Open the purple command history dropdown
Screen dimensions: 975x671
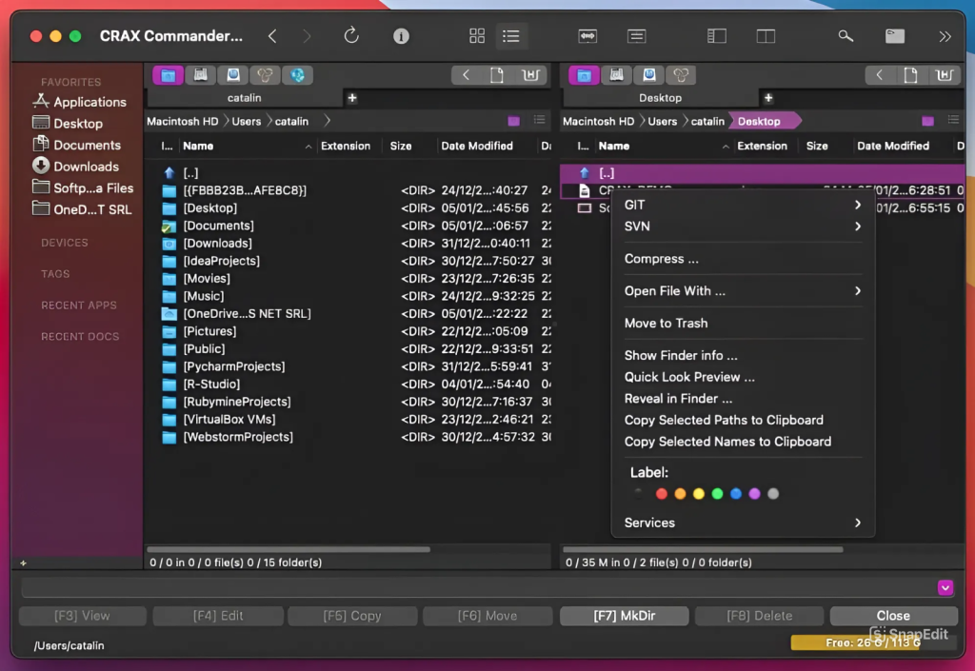(945, 588)
